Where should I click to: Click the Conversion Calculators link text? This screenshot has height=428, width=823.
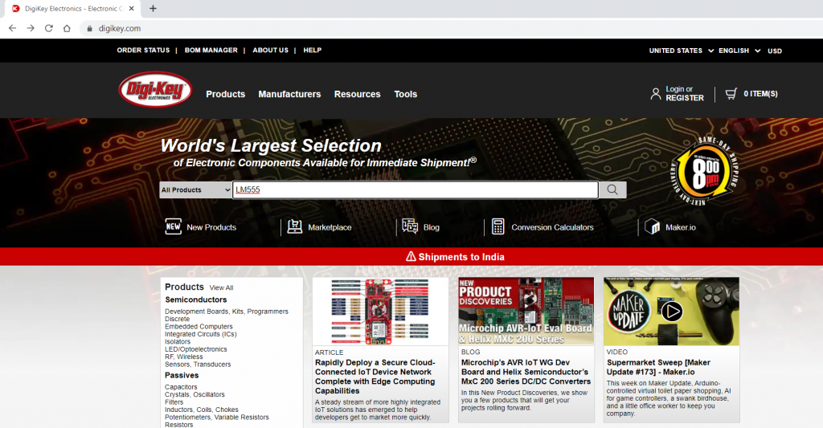tap(552, 227)
